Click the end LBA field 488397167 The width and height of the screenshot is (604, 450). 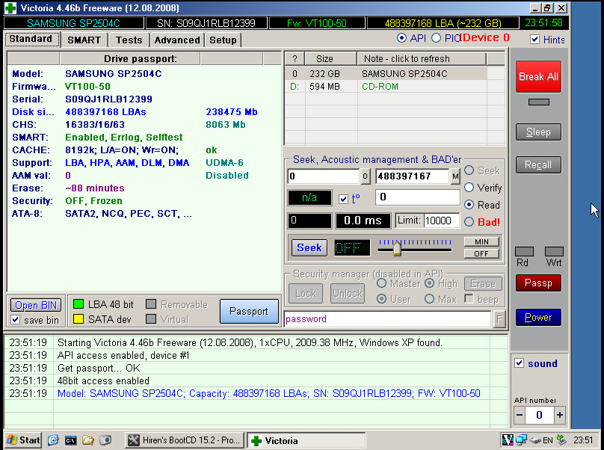coord(412,176)
